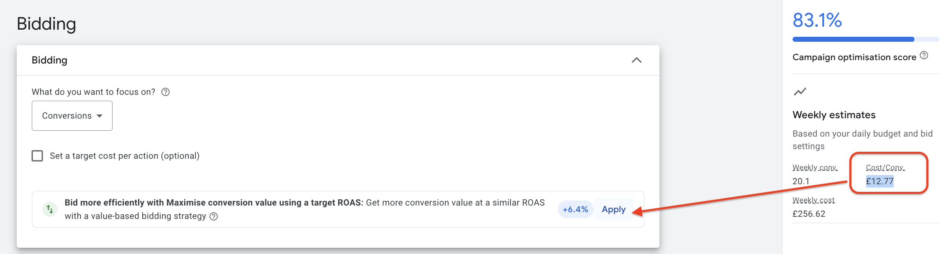Open the Conversions focus dropdown
Viewport: 944px width, 254px height.
click(72, 116)
